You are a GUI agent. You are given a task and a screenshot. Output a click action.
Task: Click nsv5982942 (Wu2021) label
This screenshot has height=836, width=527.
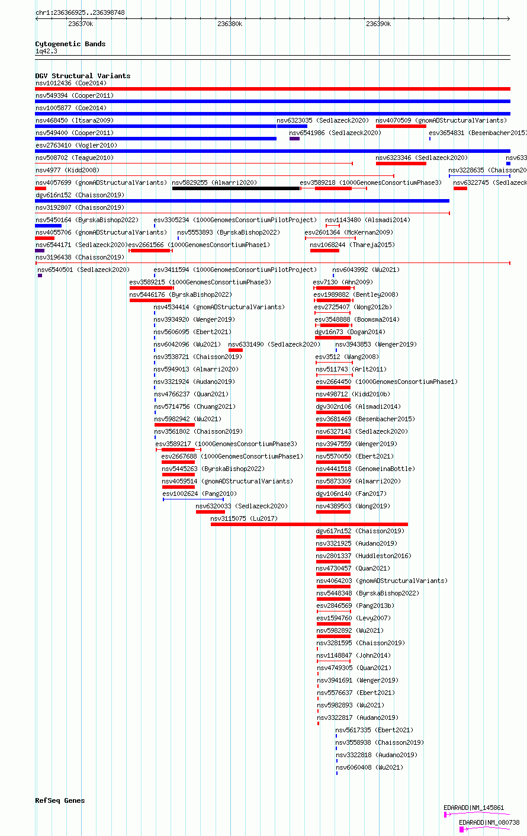point(188,419)
